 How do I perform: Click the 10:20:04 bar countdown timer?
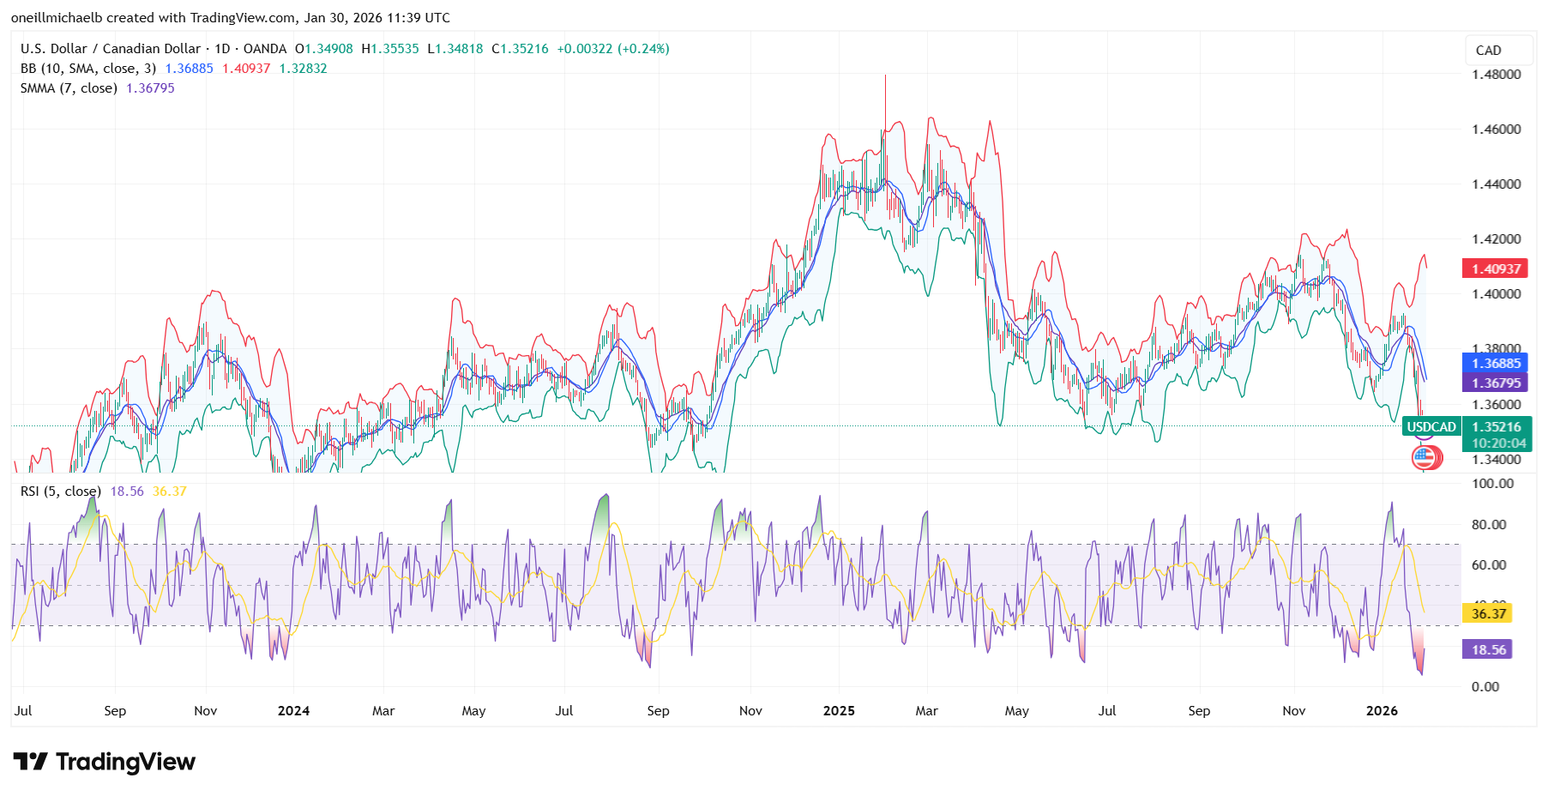coord(1498,443)
